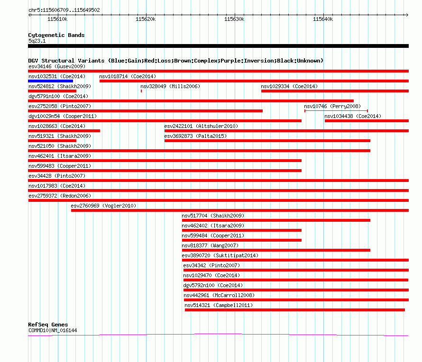Click esv3692873 (Palta2015) label
Image resolution: width=422 pixels, height=362 pixels.
point(195,136)
